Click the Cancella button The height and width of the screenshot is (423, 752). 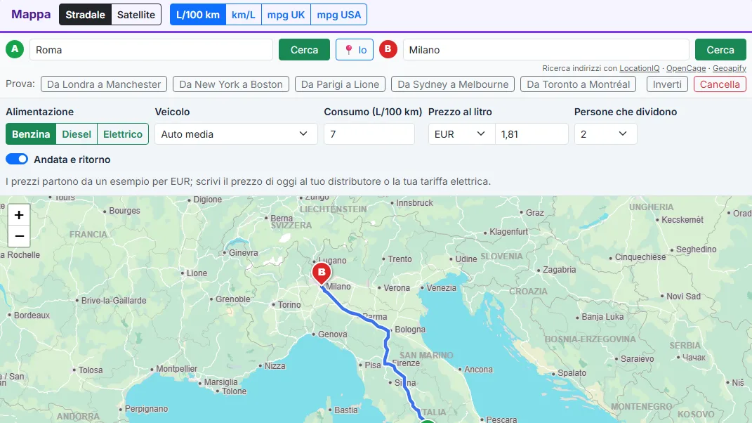click(720, 84)
